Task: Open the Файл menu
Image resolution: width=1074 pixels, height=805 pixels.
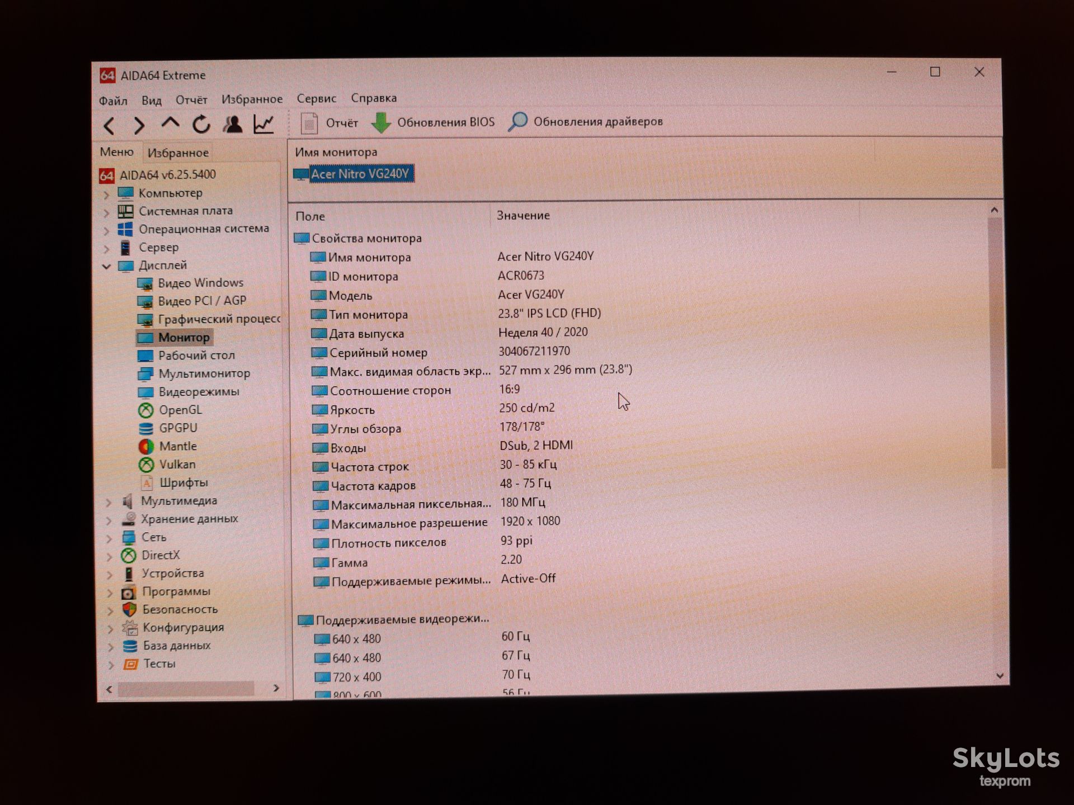Action: [x=113, y=101]
